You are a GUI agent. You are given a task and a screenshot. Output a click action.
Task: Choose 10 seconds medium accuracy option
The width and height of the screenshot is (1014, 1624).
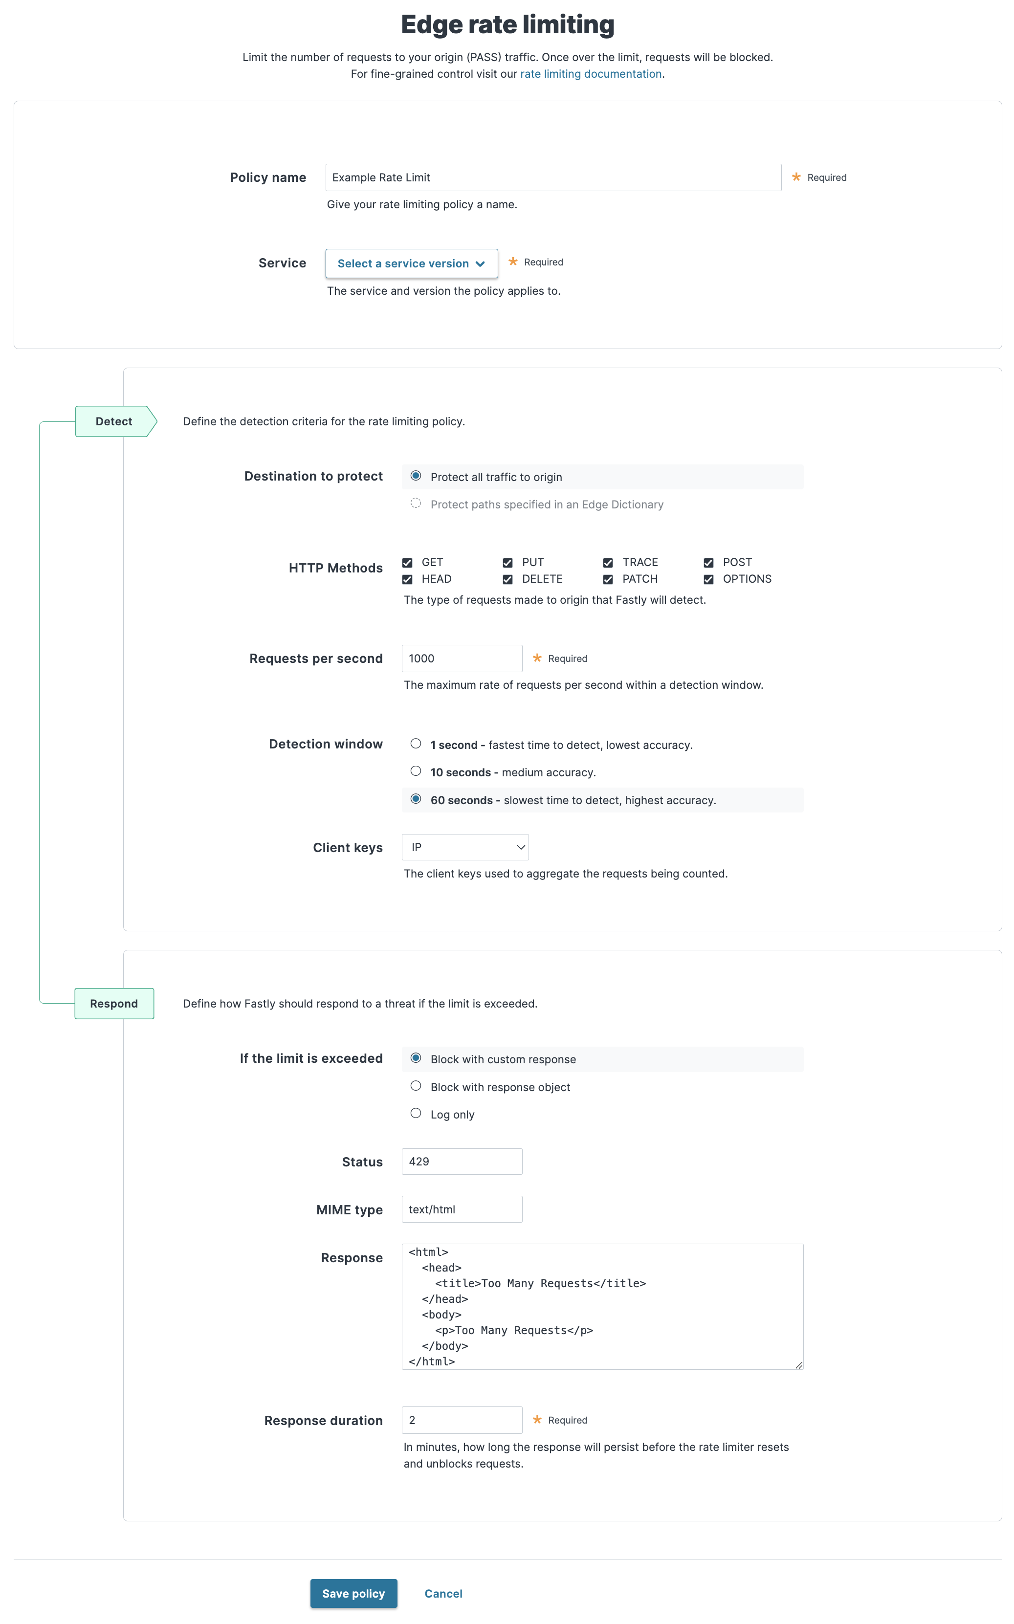(x=416, y=771)
